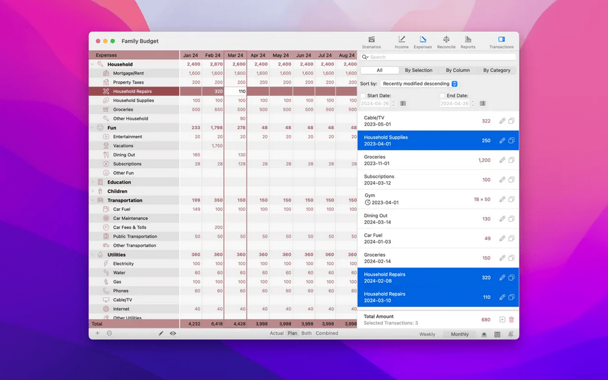Duplicate the Dining Out transaction
The width and height of the screenshot is (608, 380).
(512, 219)
